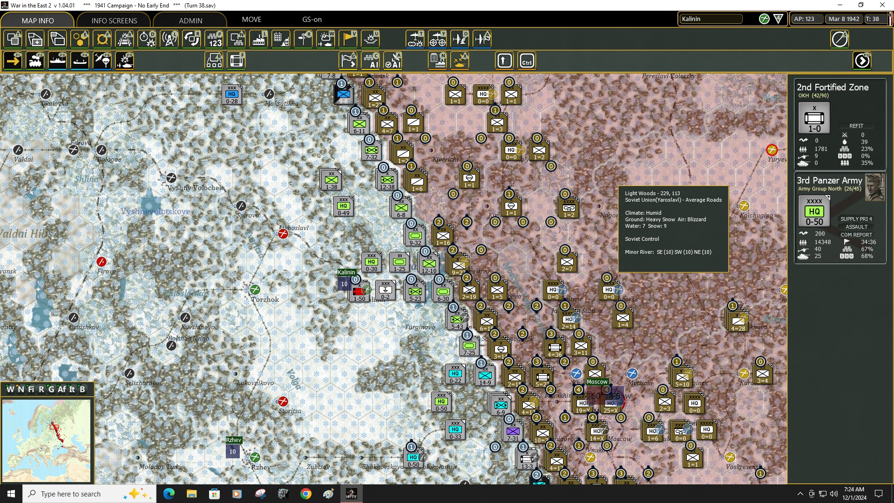Click the REFIT status label
This screenshot has width=894, height=503.
[x=856, y=126]
